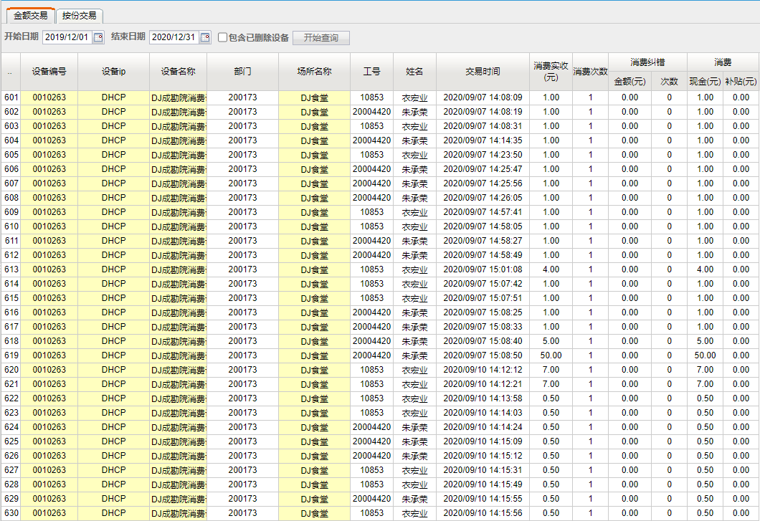
Task: Click the 姓名 column header
Action: point(414,72)
